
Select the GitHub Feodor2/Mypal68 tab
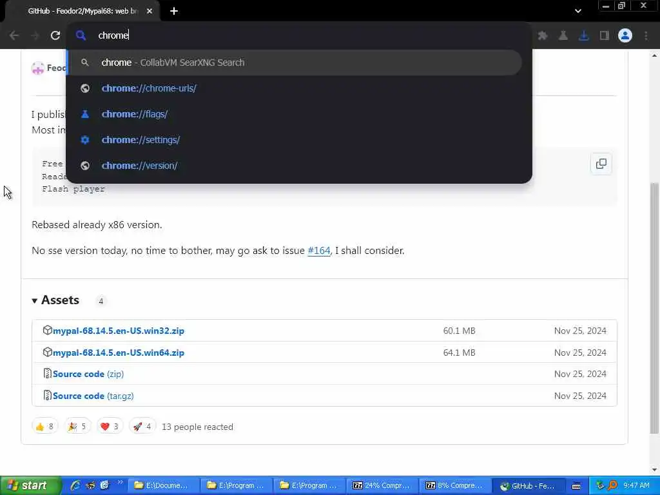82,11
